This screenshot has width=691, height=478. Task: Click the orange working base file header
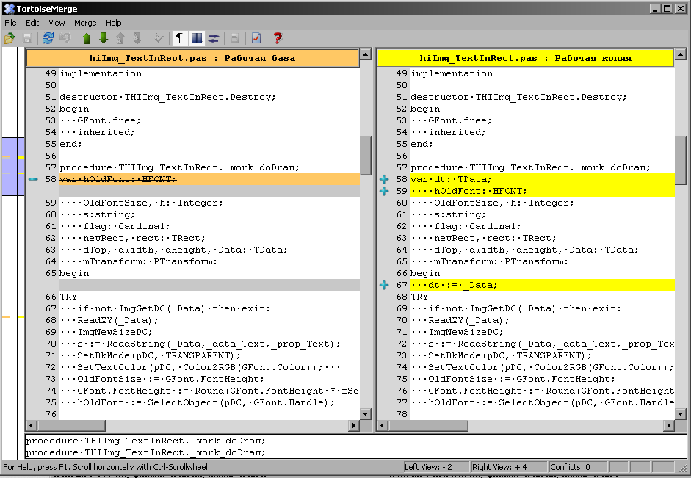[x=192, y=58]
